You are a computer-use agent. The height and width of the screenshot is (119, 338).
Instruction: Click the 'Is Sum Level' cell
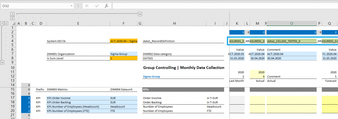point(78,58)
